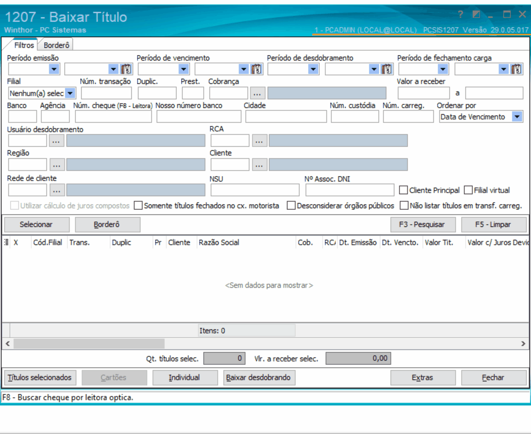This screenshot has width=531, height=434.
Task: Expand the Filial dropdown
Action: tap(71, 93)
